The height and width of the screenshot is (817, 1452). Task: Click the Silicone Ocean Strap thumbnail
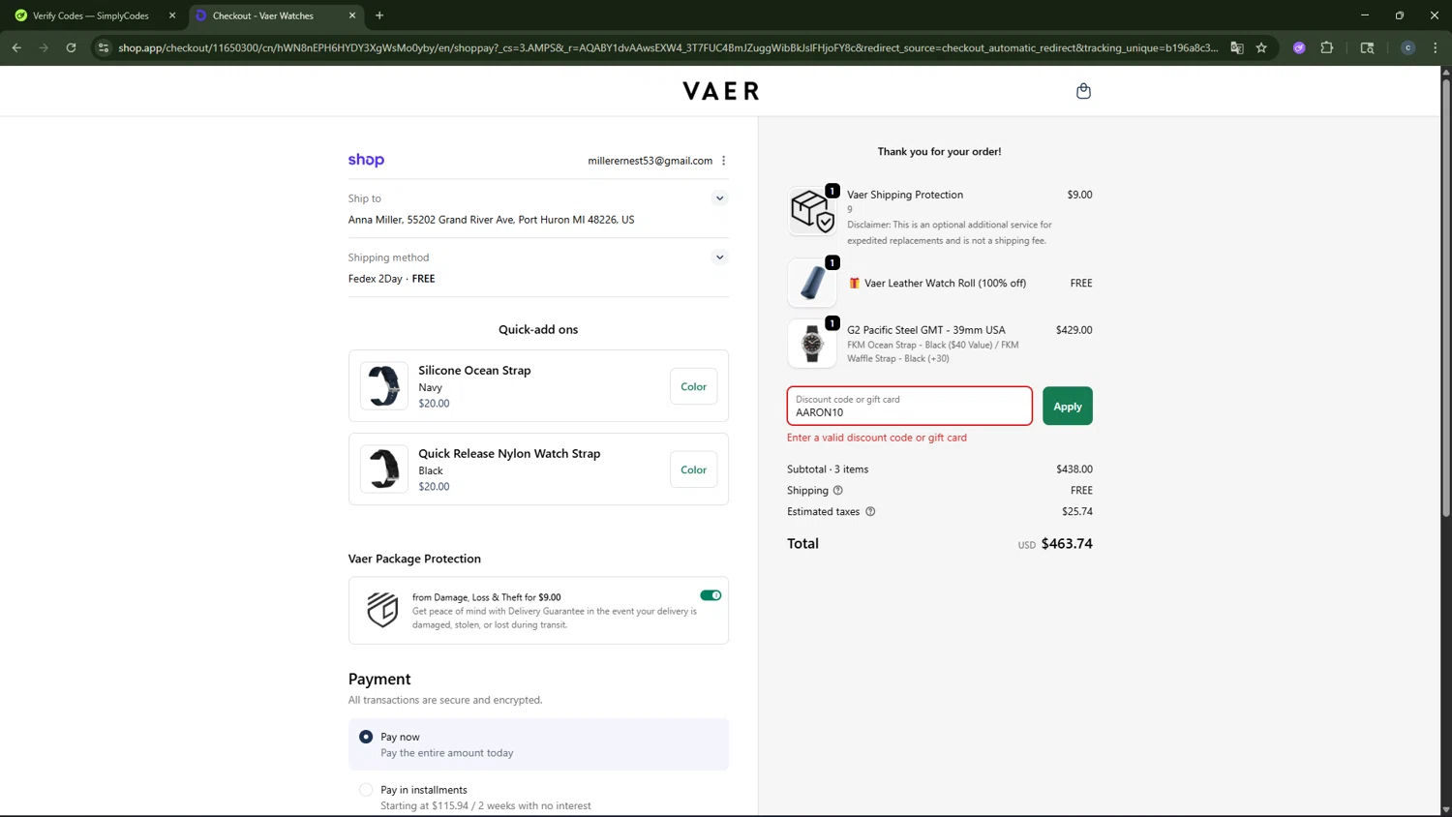coord(384,386)
